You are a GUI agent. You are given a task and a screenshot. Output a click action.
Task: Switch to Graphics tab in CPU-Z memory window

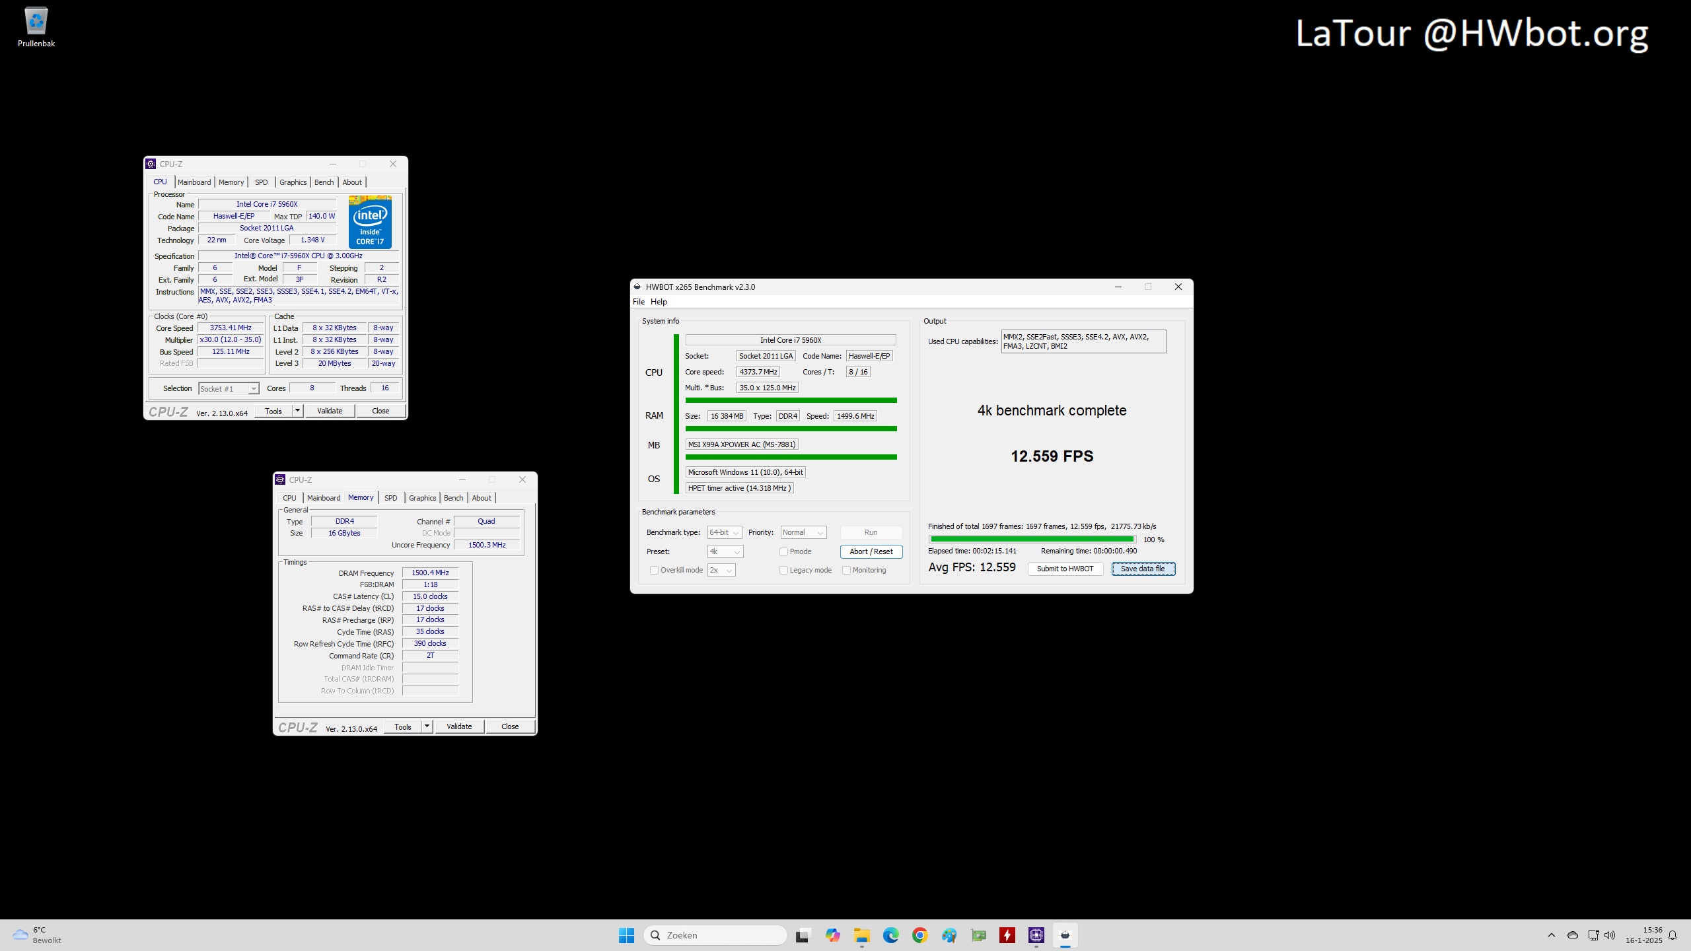coord(423,498)
